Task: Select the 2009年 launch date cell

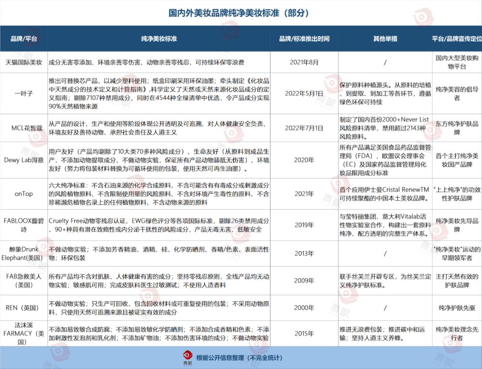Action: pos(304,281)
